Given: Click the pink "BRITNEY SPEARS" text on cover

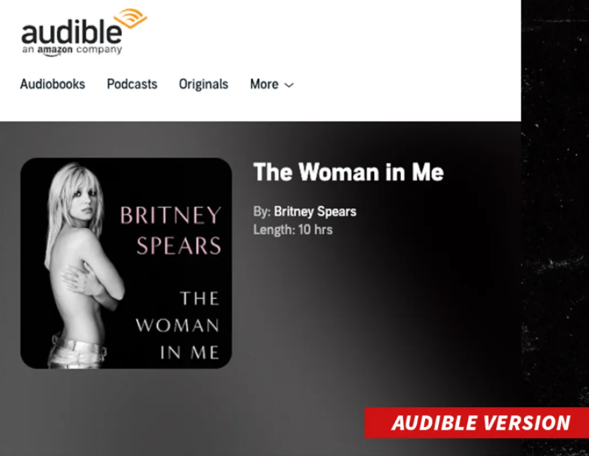Looking at the screenshot, I should [x=171, y=231].
